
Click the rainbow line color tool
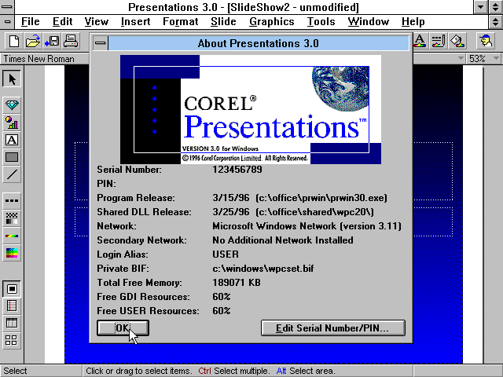click(x=12, y=236)
